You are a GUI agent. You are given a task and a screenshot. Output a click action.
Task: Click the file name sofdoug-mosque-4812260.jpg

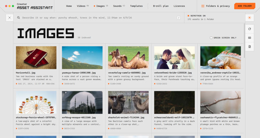point(79,117)
